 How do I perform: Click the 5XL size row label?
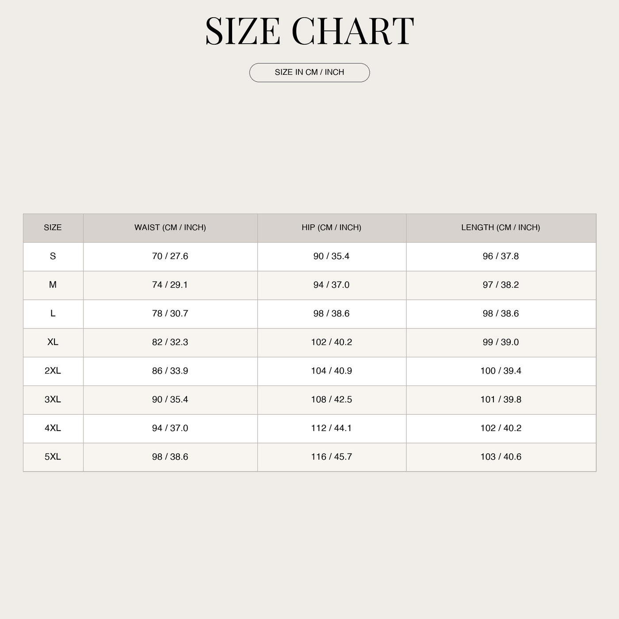click(x=53, y=457)
